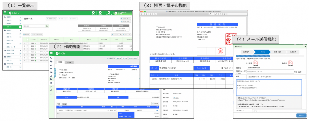
Task: Click the 一覧に戻る link in creation window
Action: pyautogui.click(x=111, y=58)
